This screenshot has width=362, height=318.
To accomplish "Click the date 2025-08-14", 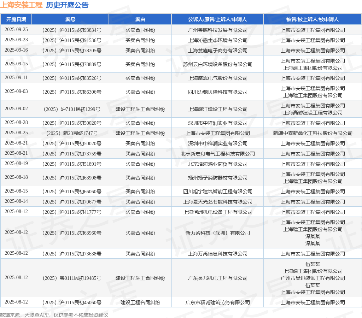I will coord(16,201).
